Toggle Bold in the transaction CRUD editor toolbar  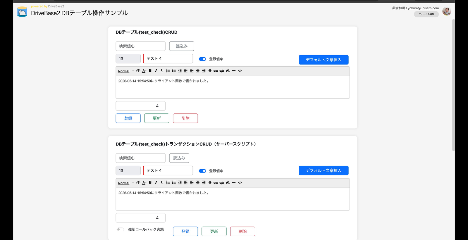(x=150, y=182)
